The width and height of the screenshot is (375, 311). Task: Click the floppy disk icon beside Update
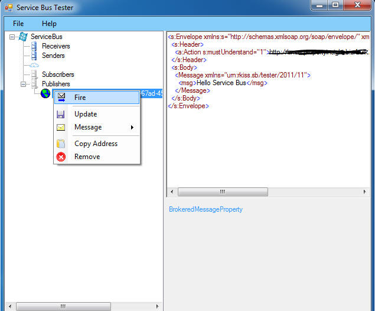click(60, 114)
